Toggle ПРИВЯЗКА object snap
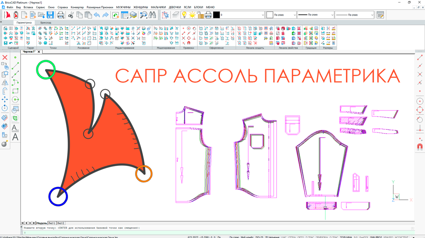The height and width of the screenshot is (238, 425). point(322,237)
